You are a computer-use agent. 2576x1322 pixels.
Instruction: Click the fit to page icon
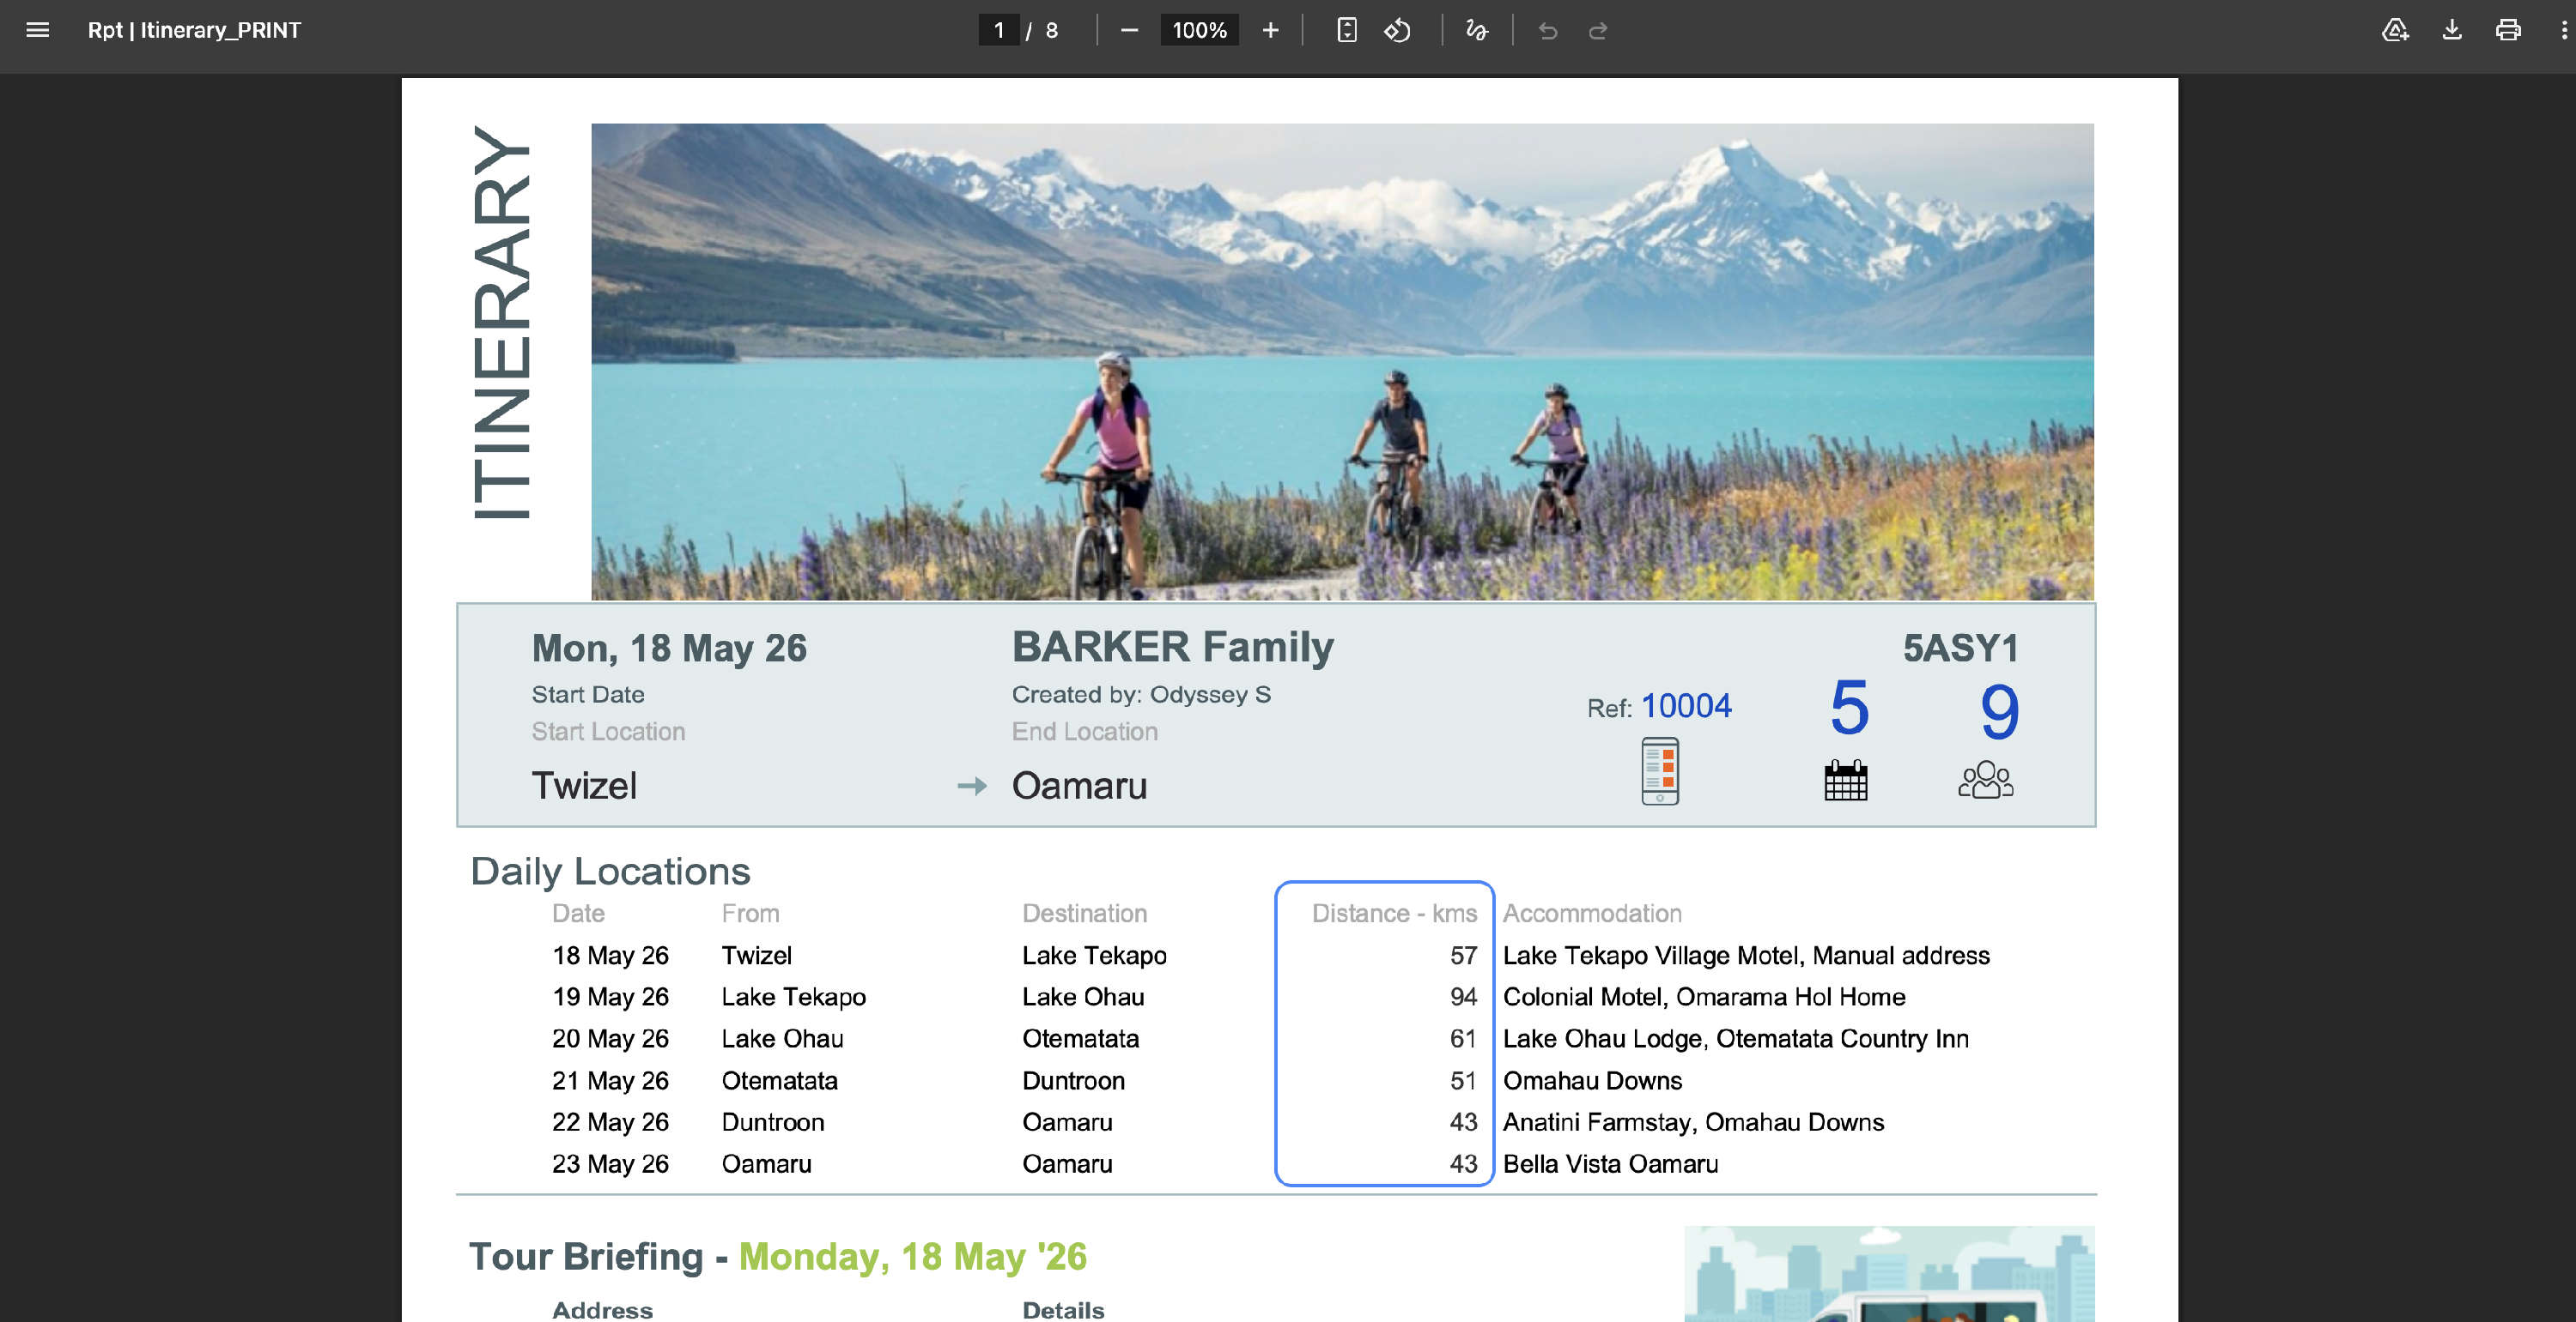[x=1346, y=30]
